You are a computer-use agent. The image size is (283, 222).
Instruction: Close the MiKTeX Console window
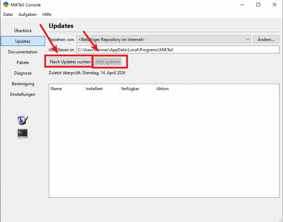[274, 5]
